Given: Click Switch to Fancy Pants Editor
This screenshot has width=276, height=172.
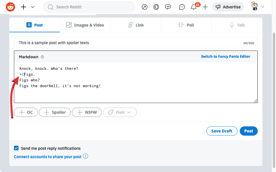Looking at the screenshot, I should click(x=225, y=57).
